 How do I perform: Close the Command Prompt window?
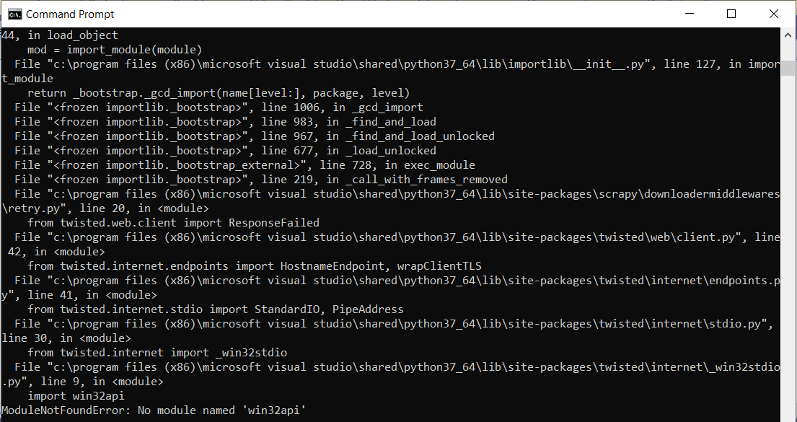[774, 14]
